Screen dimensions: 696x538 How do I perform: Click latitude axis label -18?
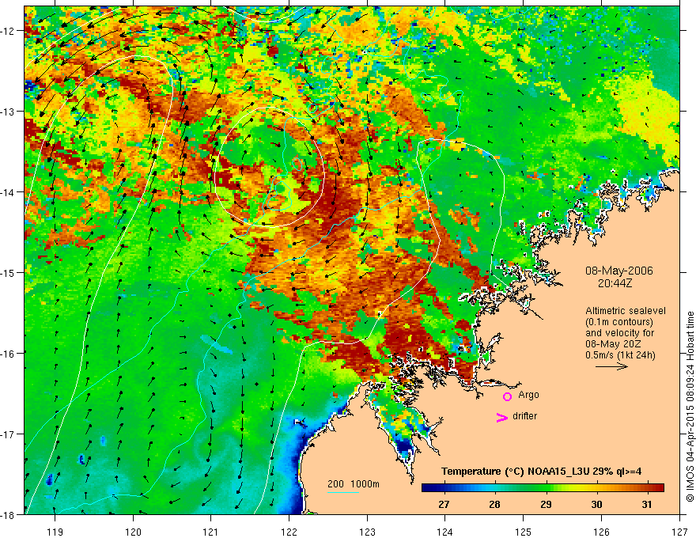(8, 514)
